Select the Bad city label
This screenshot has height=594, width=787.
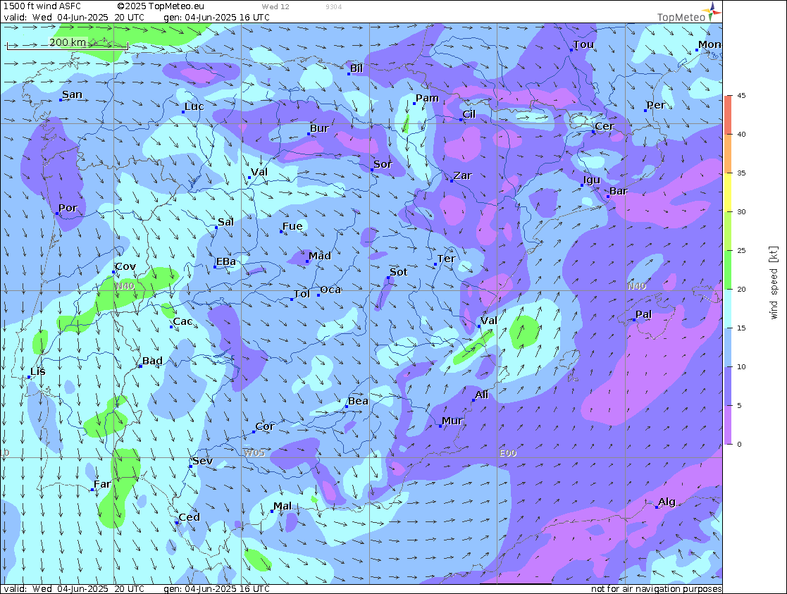pyautogui.click(x=153, y=361)
